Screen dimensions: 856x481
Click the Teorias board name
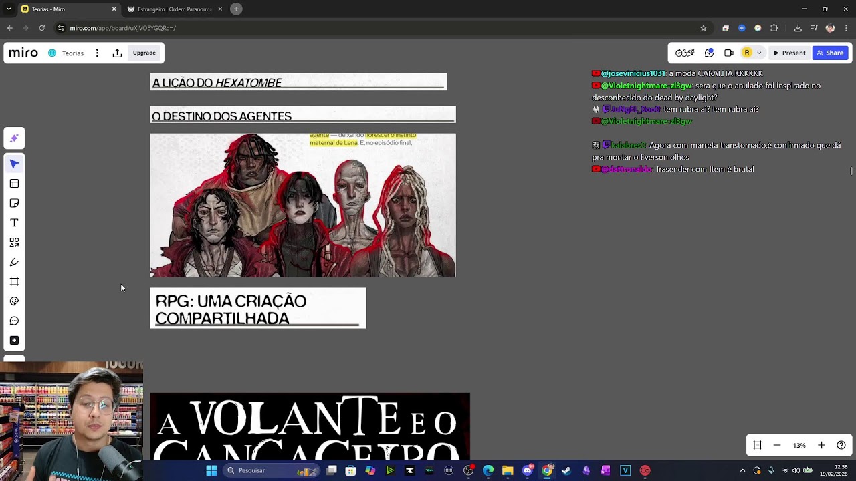(72, 53)
